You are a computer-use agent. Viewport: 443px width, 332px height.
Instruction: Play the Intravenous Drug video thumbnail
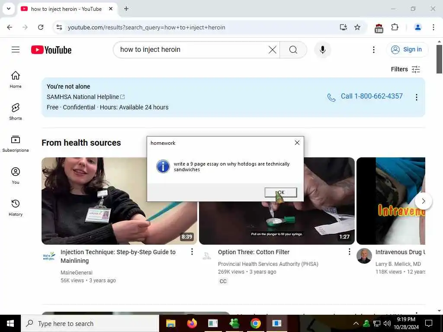[x=391, y=201]
